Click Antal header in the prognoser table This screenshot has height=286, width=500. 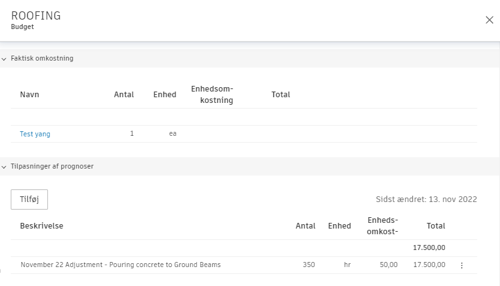click(x=306, y=226)
